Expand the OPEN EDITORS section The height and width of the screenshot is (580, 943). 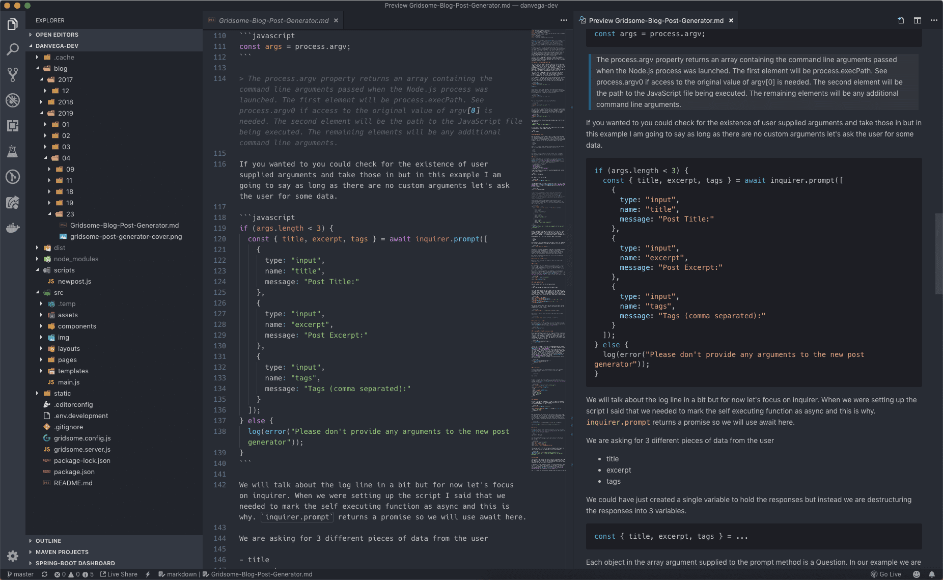(x=57, y=35)
